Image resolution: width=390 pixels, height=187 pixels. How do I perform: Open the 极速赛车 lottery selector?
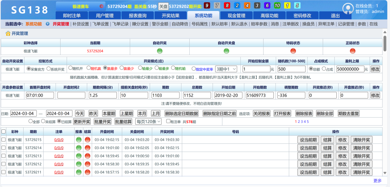tap(80, 6)
